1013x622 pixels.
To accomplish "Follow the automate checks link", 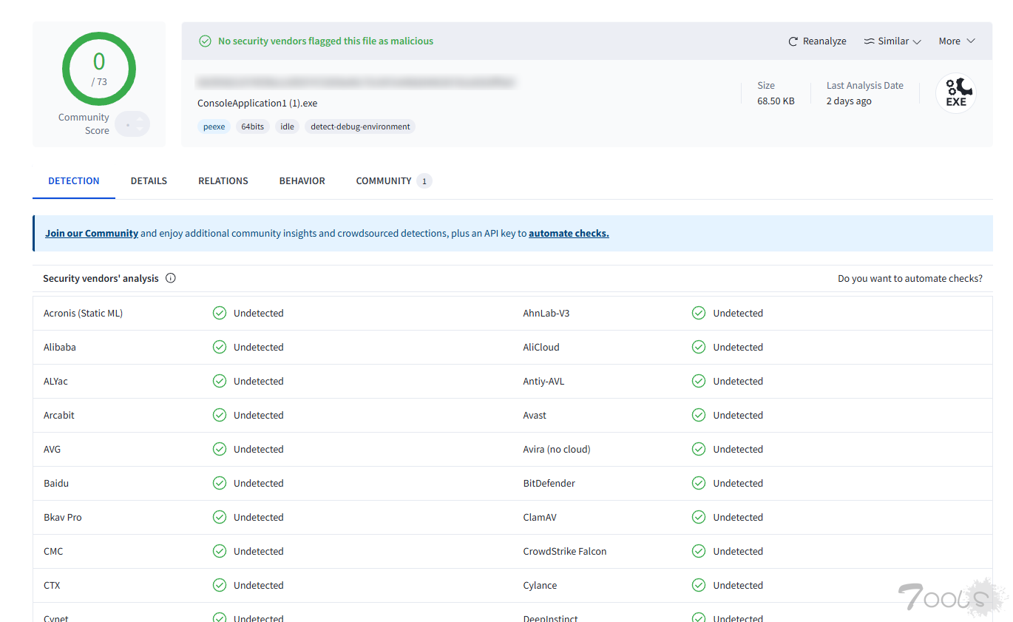I will (x=569, y=233).
